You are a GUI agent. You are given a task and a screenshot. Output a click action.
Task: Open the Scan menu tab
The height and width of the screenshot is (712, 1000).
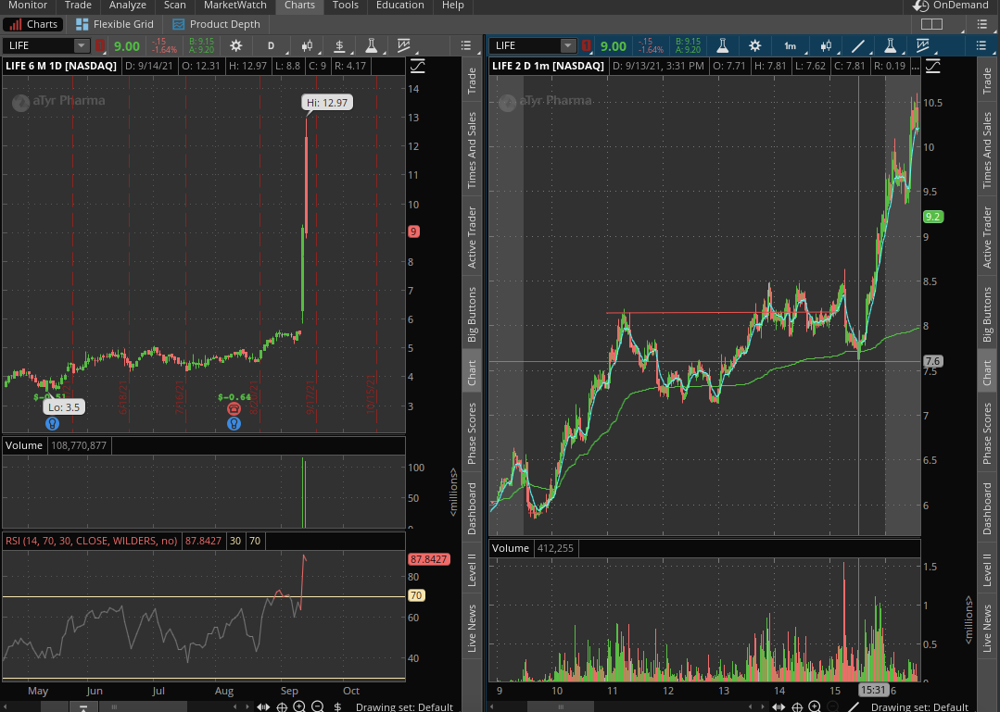pos(175,6)
